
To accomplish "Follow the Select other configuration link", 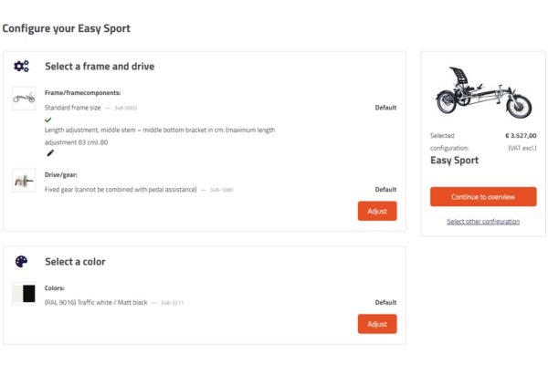I will click(483, 222).
